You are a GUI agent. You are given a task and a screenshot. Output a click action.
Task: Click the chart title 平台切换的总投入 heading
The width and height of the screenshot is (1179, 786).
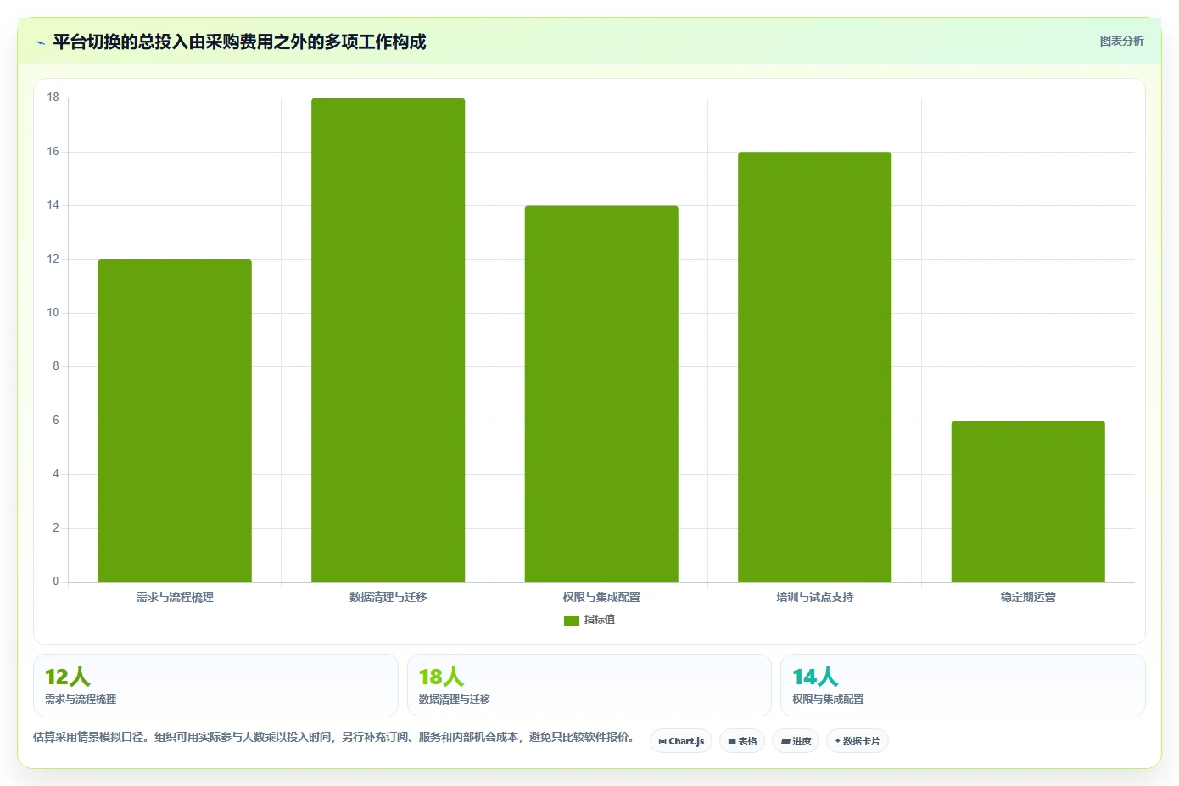tap(239, 42)
